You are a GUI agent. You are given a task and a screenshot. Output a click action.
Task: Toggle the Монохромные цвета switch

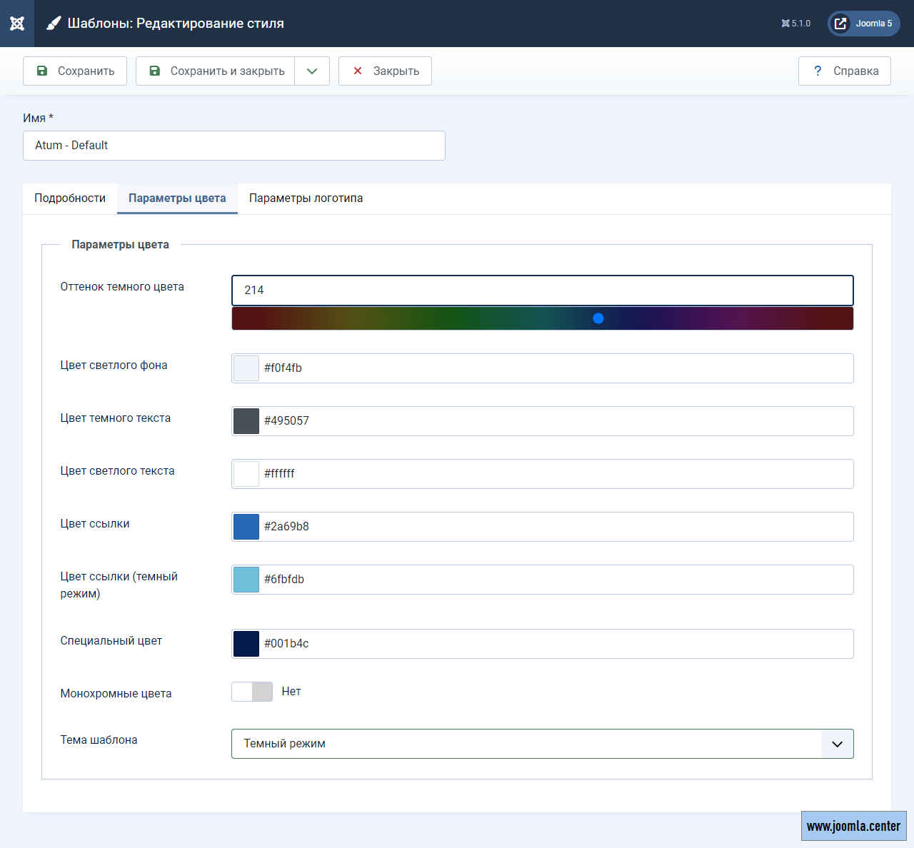252,692
